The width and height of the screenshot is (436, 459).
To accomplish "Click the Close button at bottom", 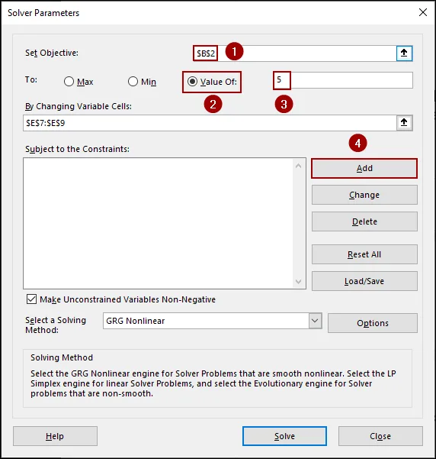I will point(380,436).
